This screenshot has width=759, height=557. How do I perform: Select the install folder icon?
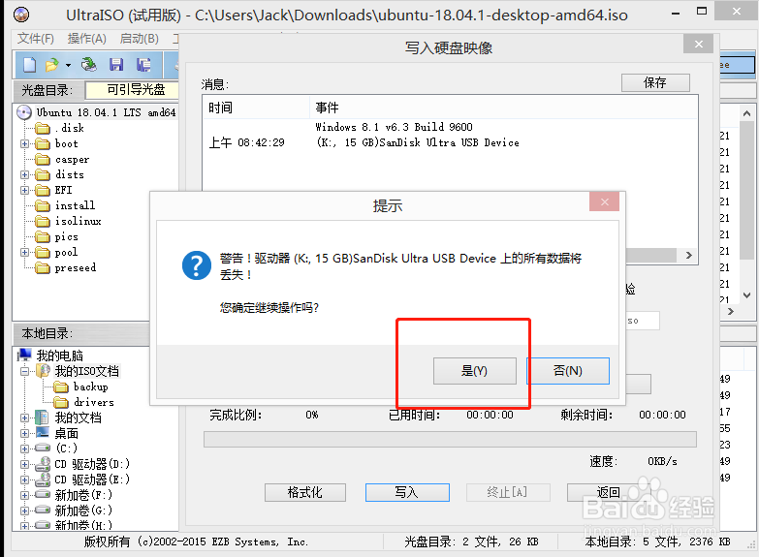[x=43, y=205]
